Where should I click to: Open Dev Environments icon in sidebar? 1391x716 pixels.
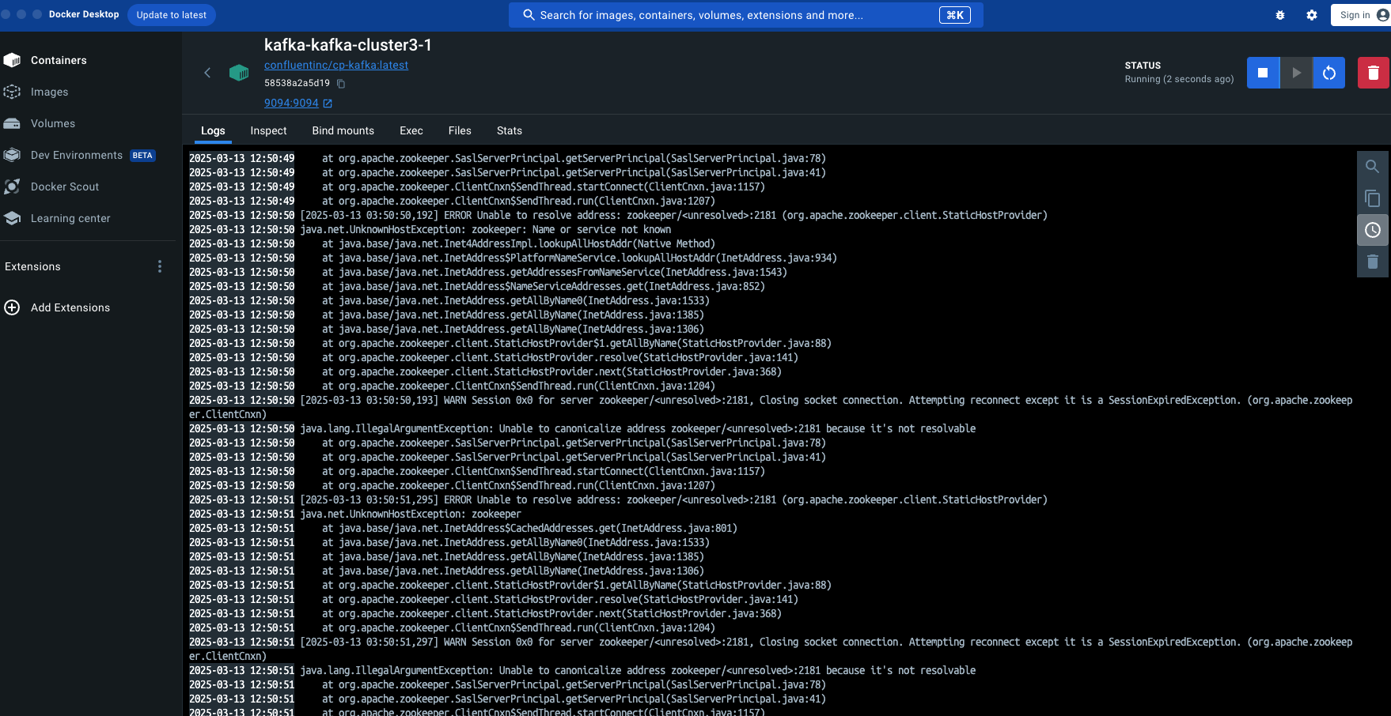coord(12,155)
